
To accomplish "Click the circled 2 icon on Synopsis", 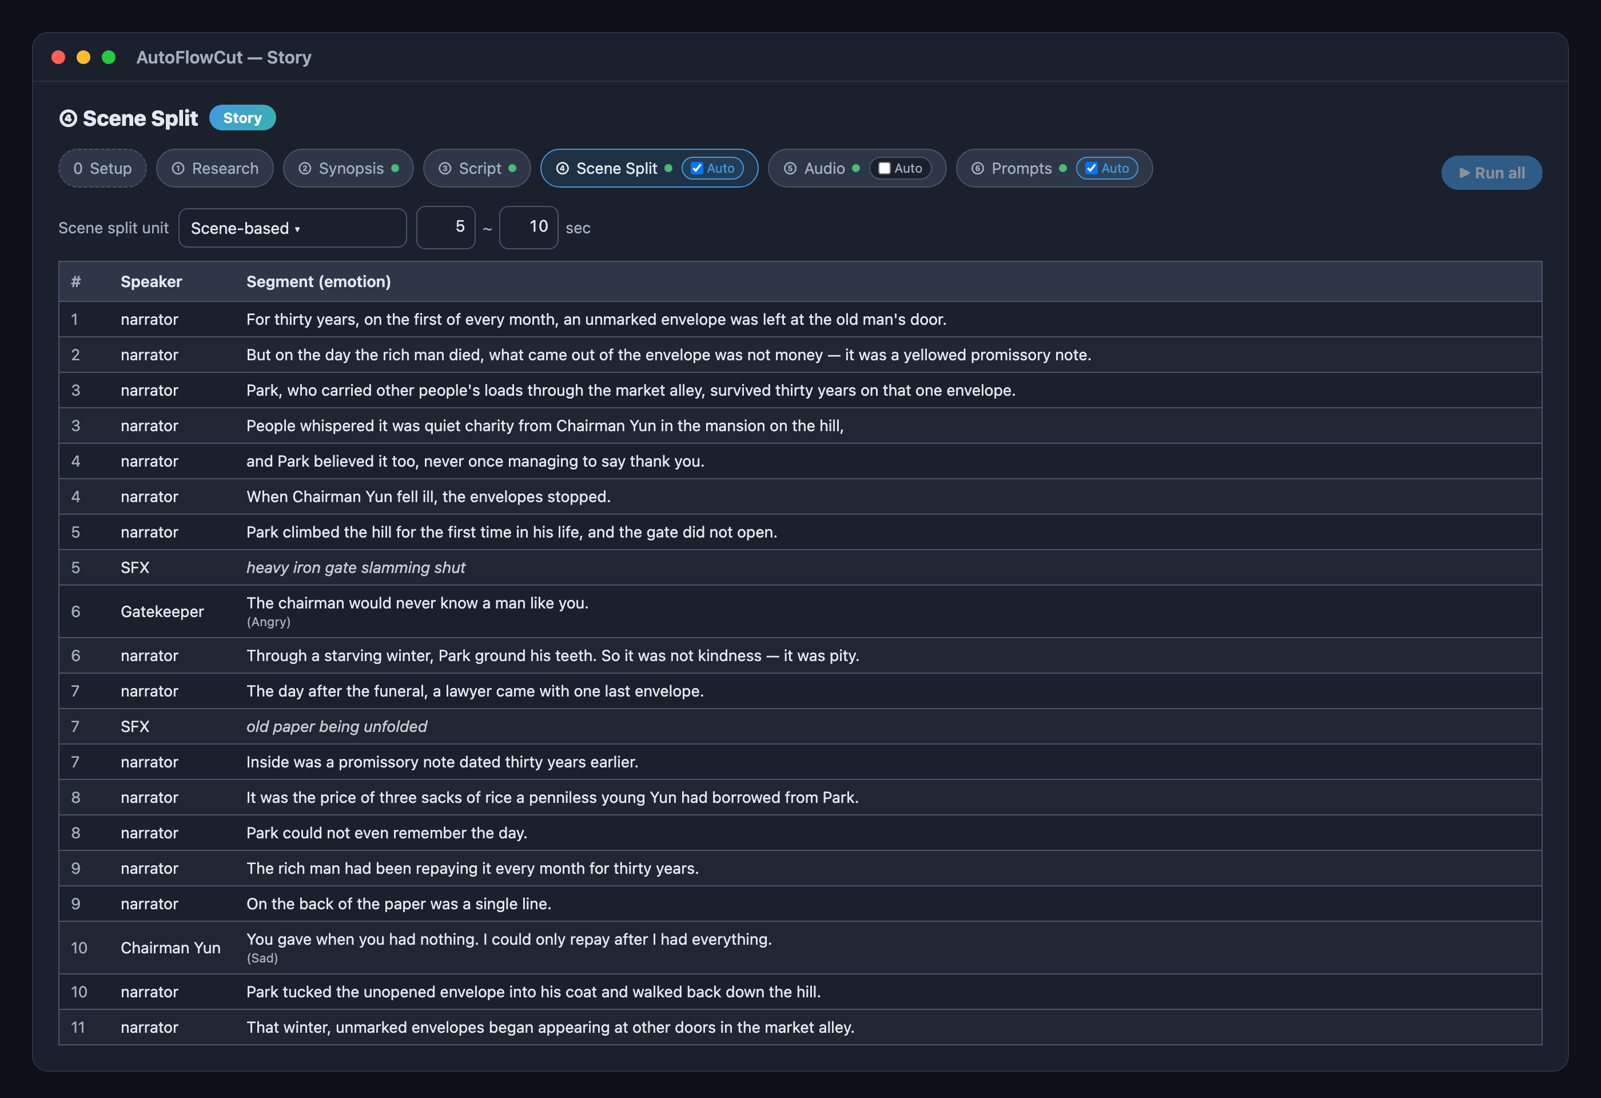I will (x=305, y=169).
